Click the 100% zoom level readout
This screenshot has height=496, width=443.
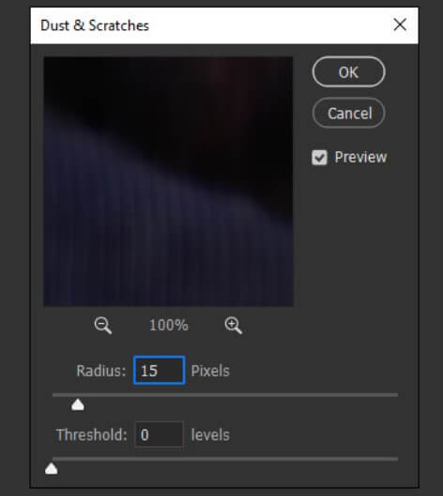[x=168, y=325]
